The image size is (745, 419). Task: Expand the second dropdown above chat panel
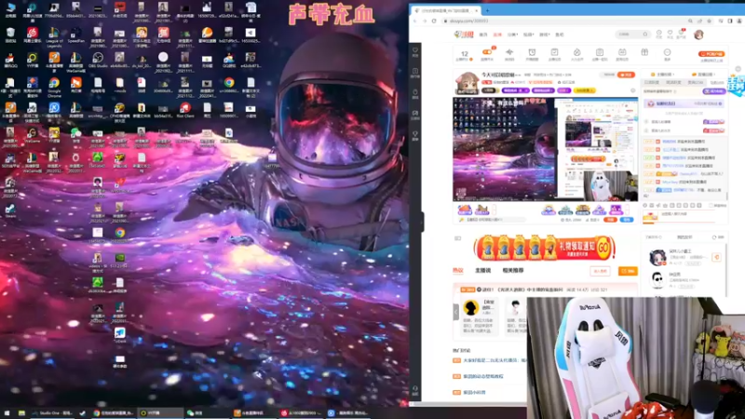point(703,74)
